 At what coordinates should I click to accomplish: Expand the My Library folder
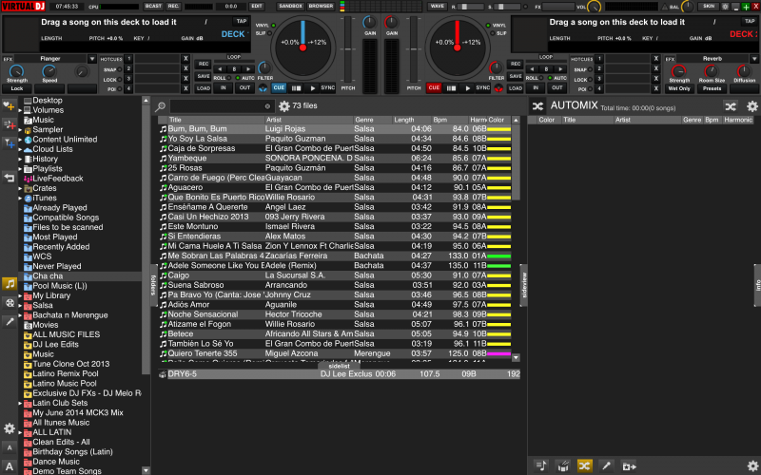click(20, 295)
